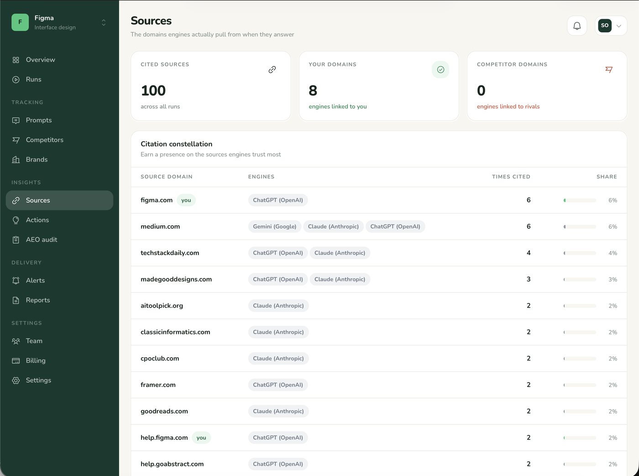Click the Alerts bell icon in sidebar
Image resolution: width=639 pixels, height=476 pixels.
(x=16, y=281)
